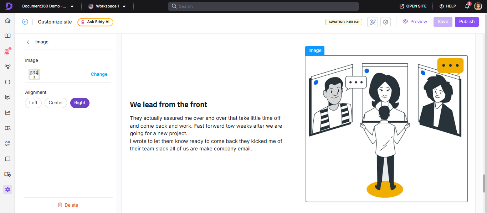This screenshot has width=487, height=213.
Task: Click Ask Eddy AI button
Action: pyautogui.click(x=95, y=22)
